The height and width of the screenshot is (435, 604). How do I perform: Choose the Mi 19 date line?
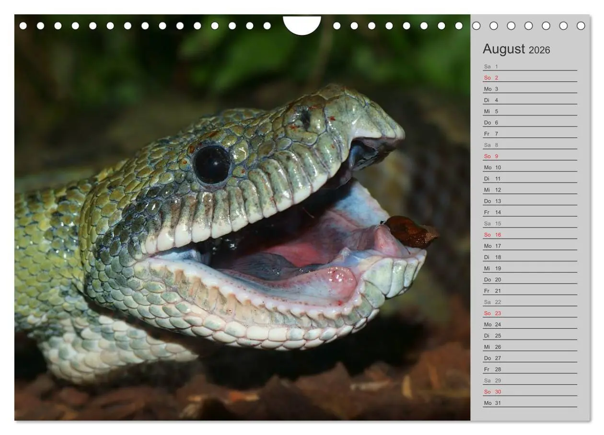530,268
